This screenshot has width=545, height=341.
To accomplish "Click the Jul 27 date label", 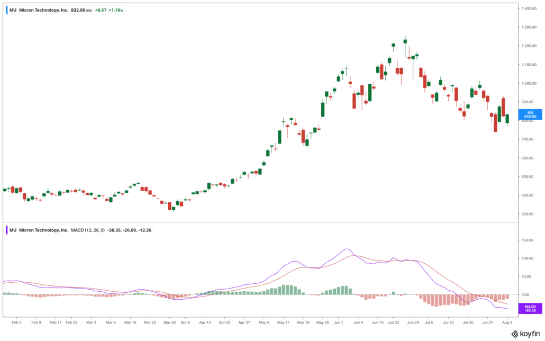I will [488, 322].
